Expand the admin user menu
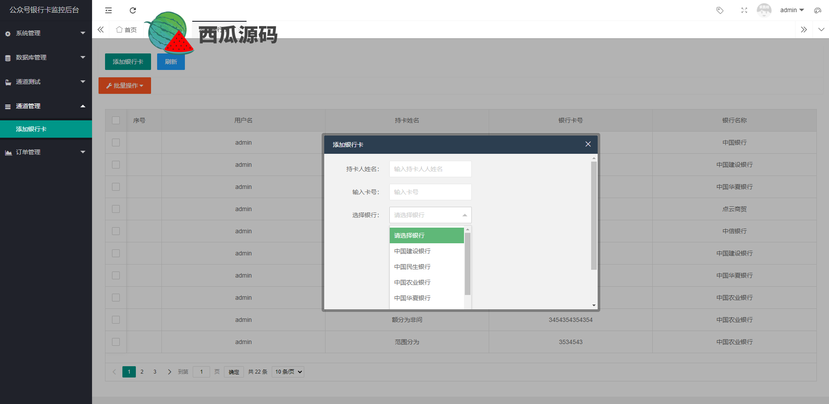 [x=792, y=10]
